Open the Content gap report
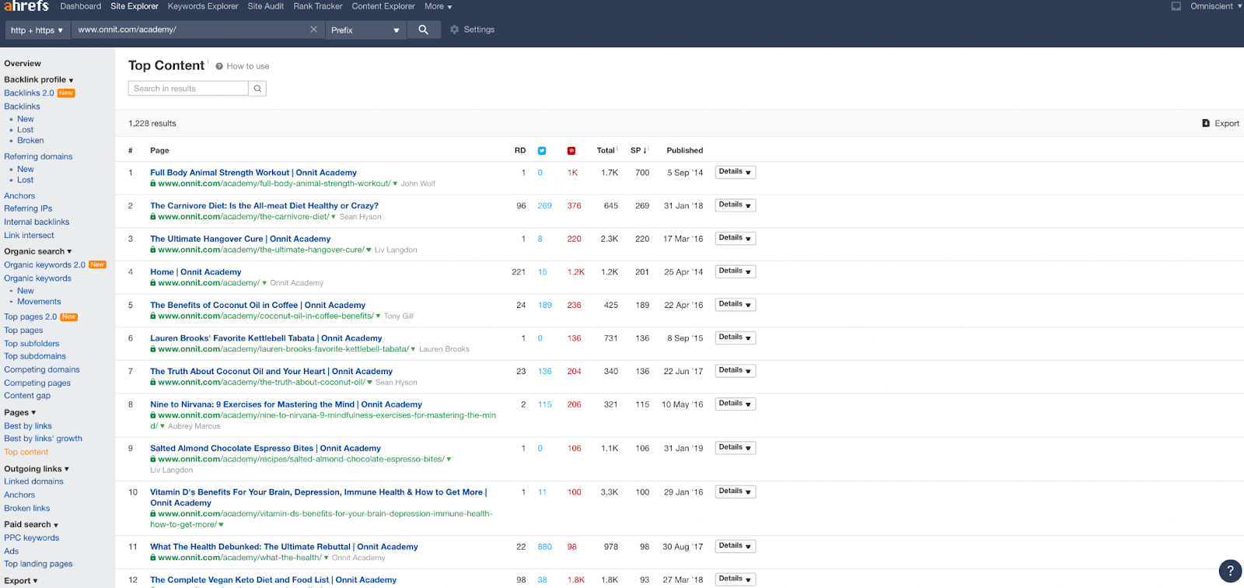The image size is (1244, 588). point(27,396)
